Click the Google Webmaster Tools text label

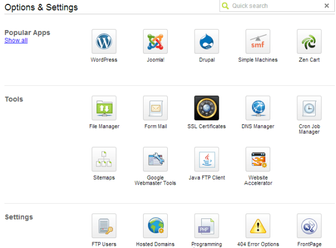(155, 180)
